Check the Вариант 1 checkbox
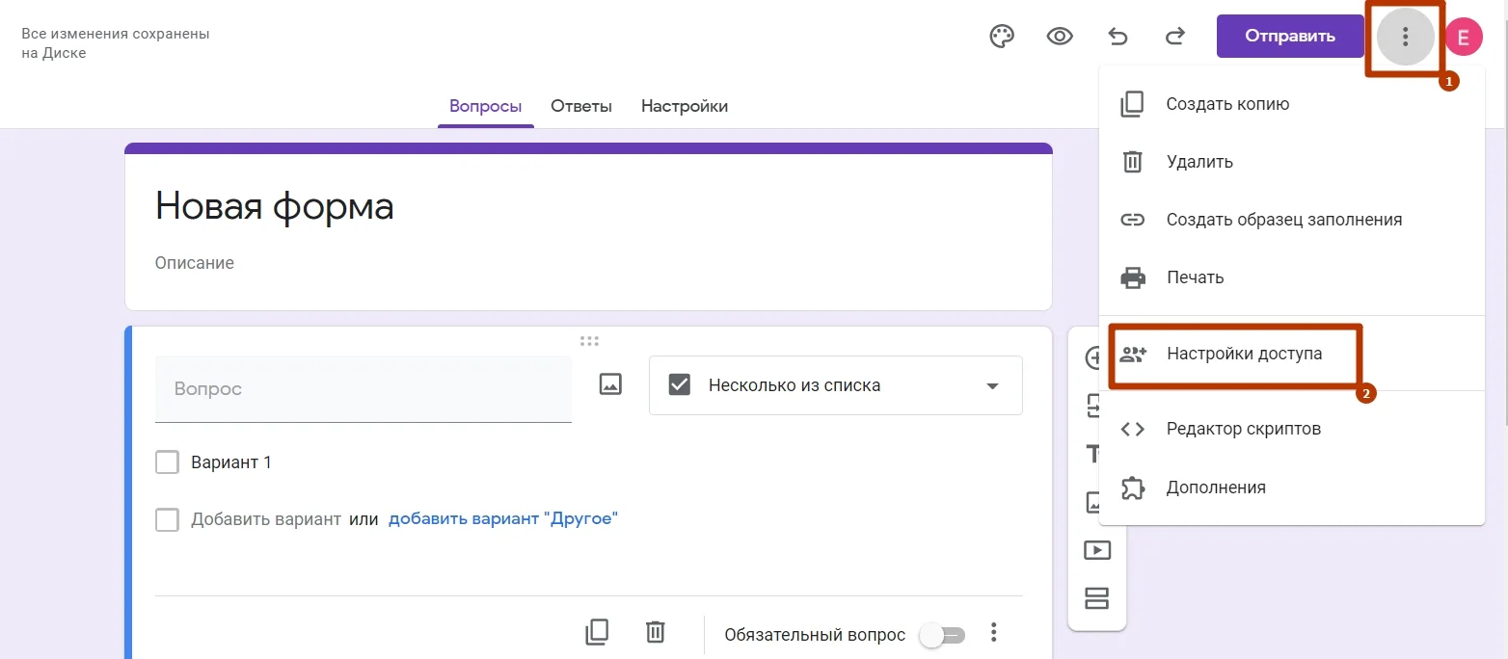Viewport: 1508px width, 659px height. coord(167,462)
